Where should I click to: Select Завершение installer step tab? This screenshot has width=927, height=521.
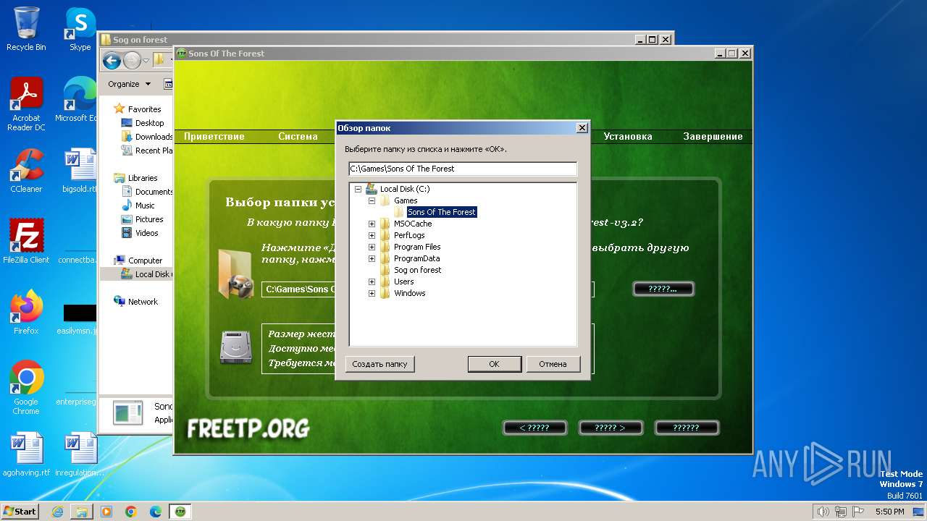click(713, 136)
